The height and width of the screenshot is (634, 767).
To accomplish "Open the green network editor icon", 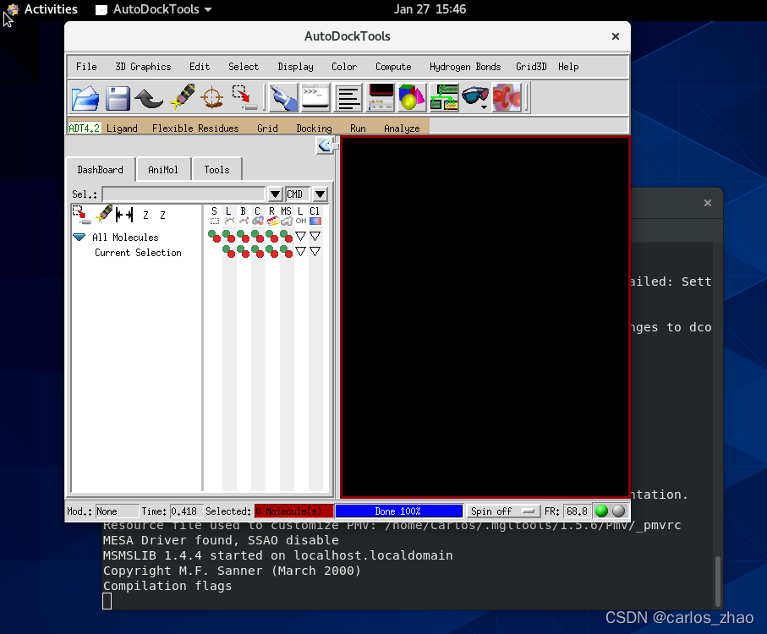I will coord(444,97).
